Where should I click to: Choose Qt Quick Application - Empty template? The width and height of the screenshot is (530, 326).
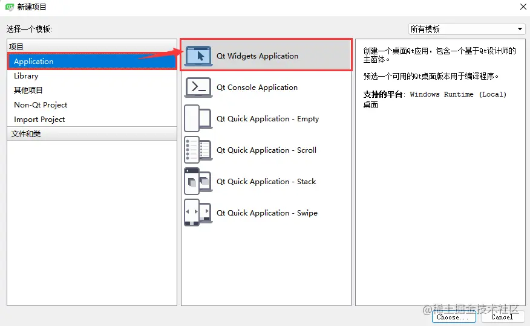pos(266,119)
